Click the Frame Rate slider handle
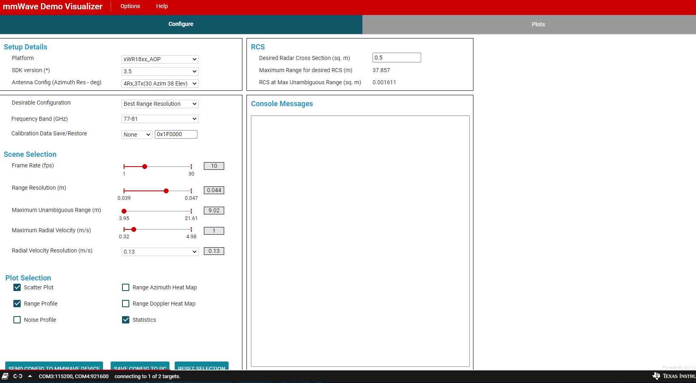 pyautogui.click(x=145, y=167)
